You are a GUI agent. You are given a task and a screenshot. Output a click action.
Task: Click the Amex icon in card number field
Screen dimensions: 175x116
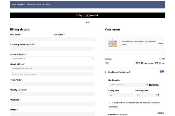(154, 85)
